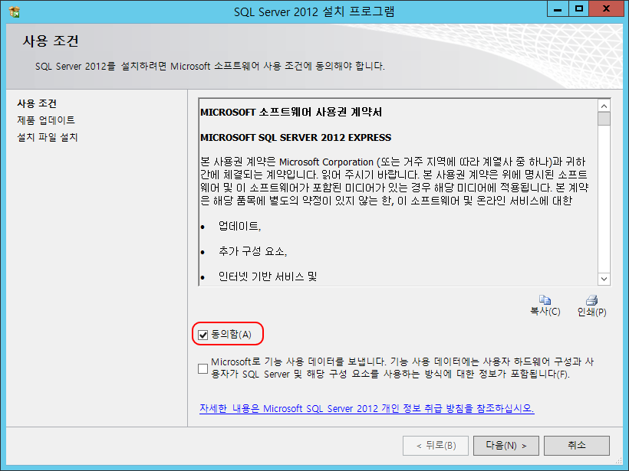Enable sending feature usage data to Microsoft checkbox
Image resolution: width=629 pixels, height=471 pixels.
point(203,368)
